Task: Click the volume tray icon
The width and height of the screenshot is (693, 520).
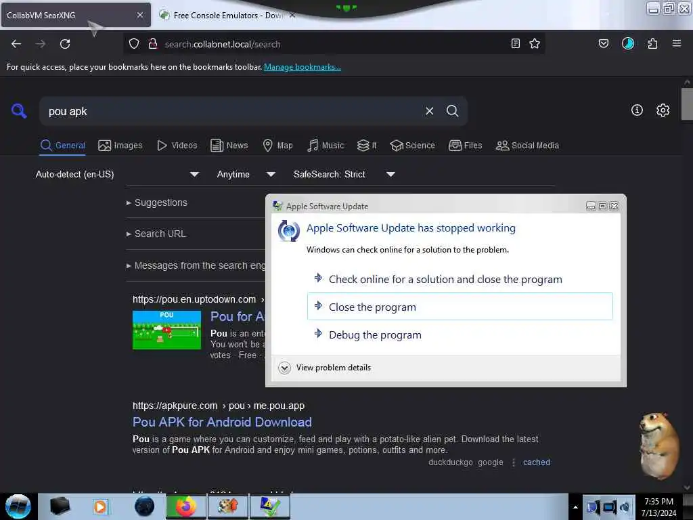Action: point(625,507)
